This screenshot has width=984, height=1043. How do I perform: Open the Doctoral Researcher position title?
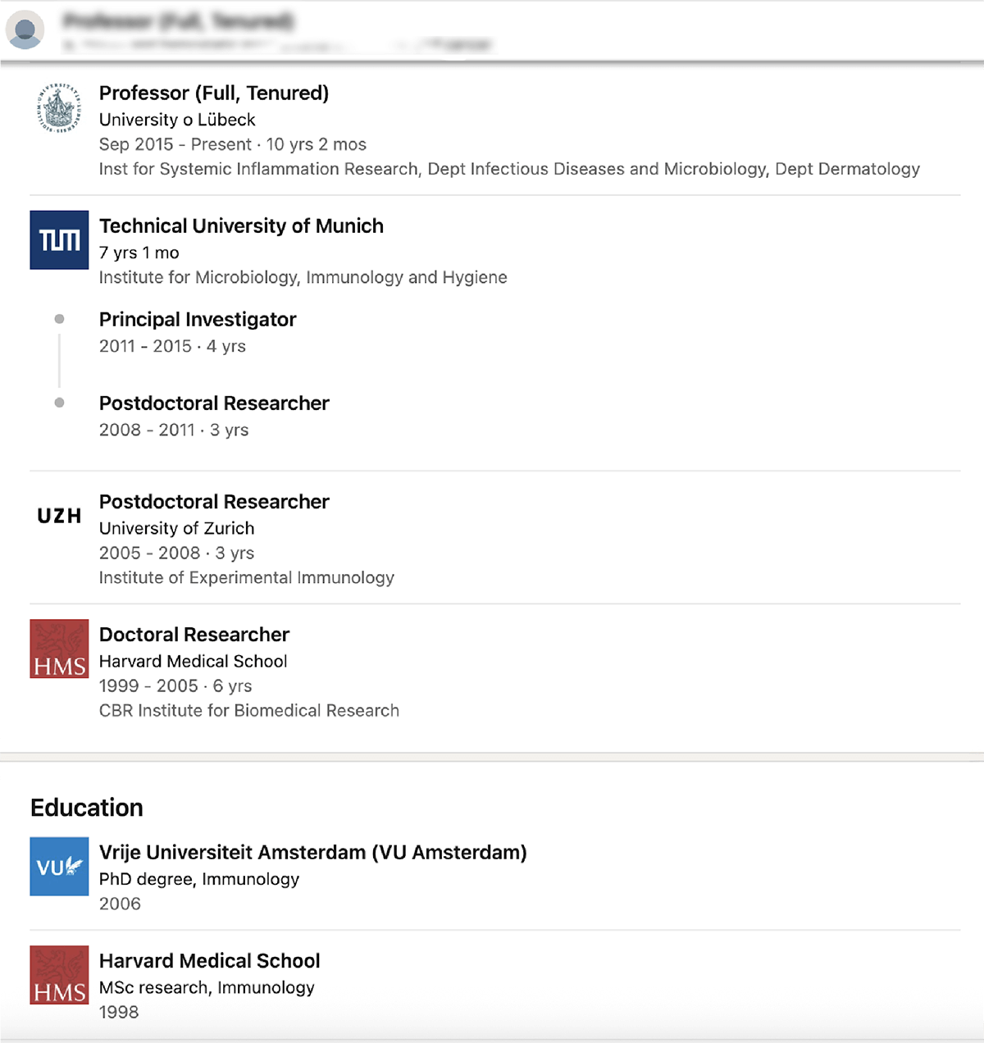pos(194,635)
